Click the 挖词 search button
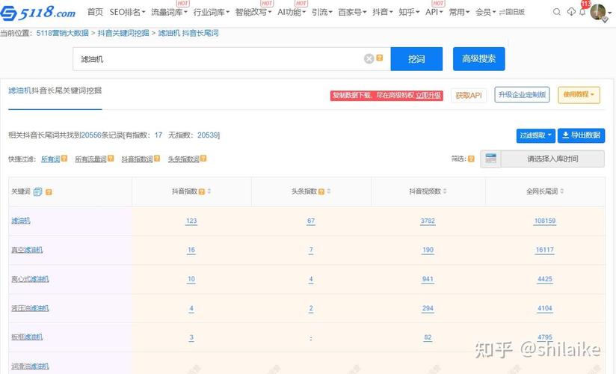This screenshot has height=374, width=616. (x=416, y=59)
